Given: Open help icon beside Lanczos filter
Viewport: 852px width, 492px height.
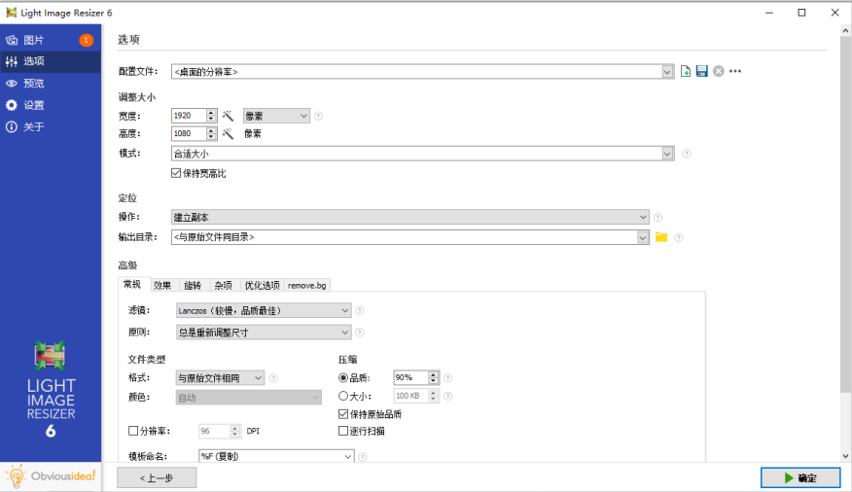Looking at the screenshot, I should (x=360, y=310).
